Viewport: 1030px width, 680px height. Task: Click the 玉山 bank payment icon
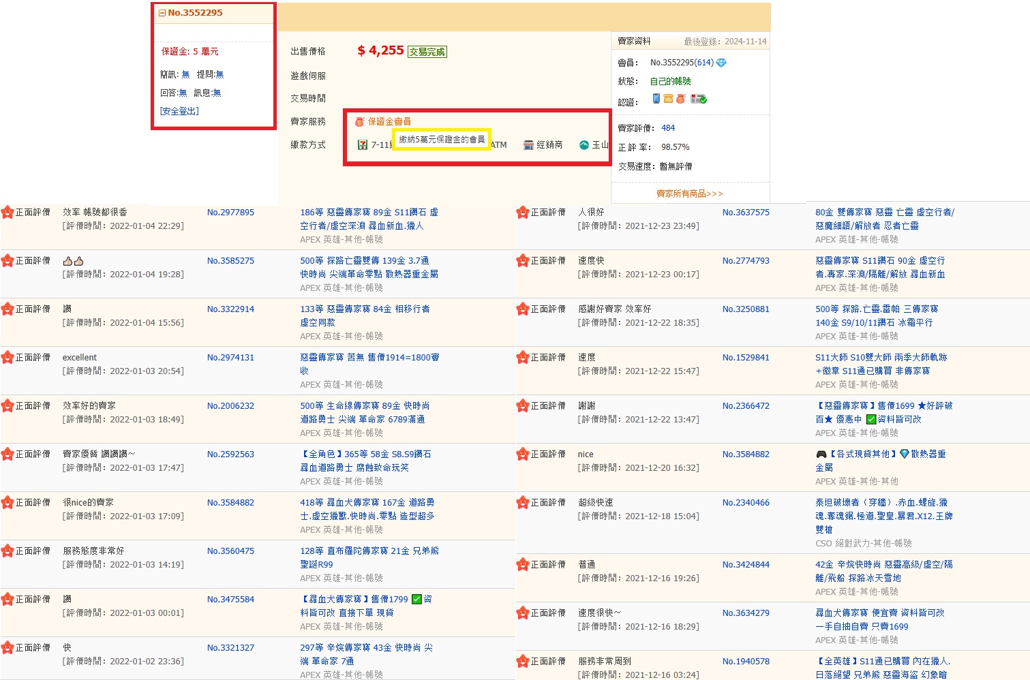coord(584,145)
